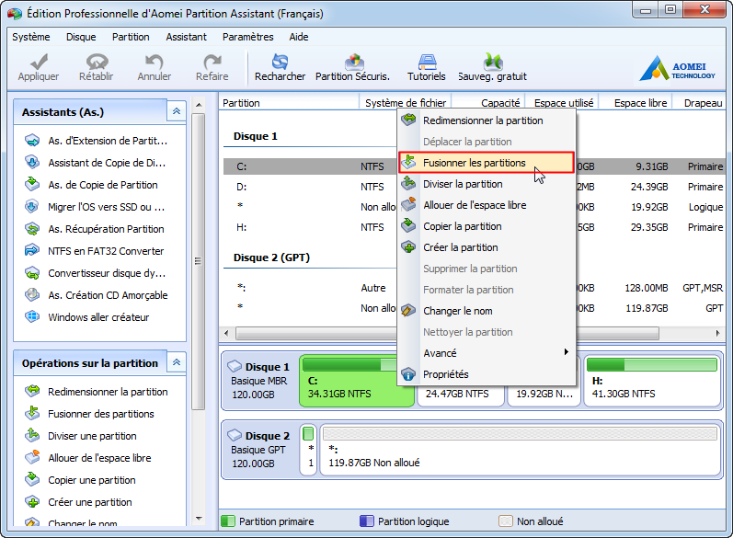Expand the Avancé submenu arrow

click(x=567, y=352)
